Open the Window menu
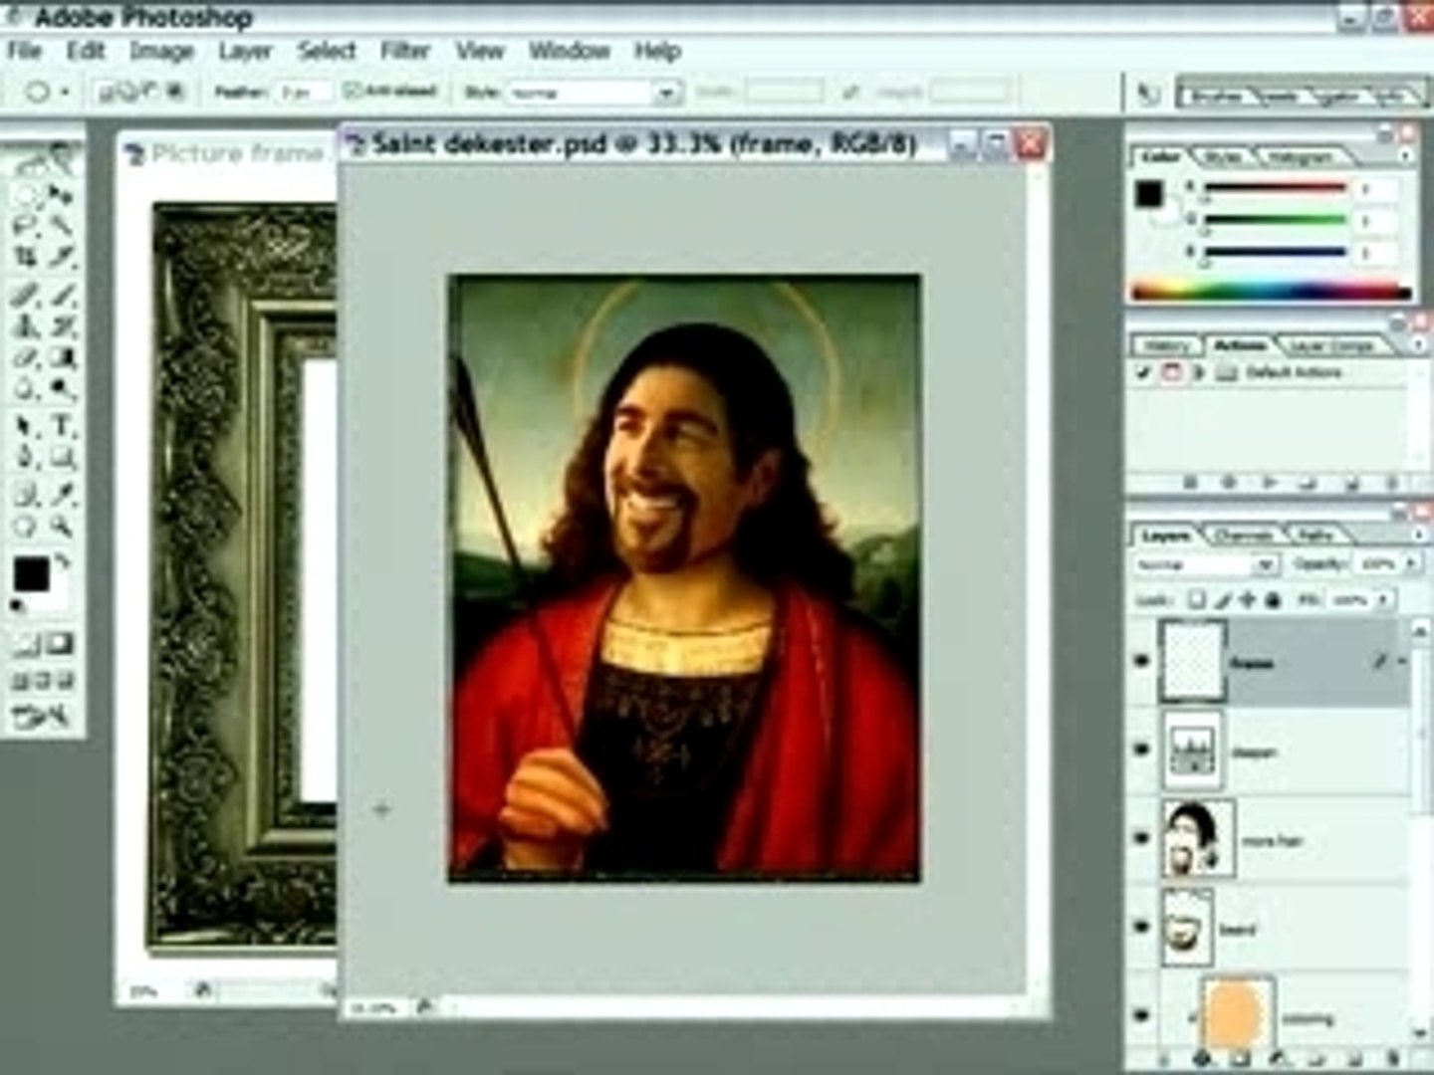Viewport: 1434px width, 1075px height. tap(569, 51)
